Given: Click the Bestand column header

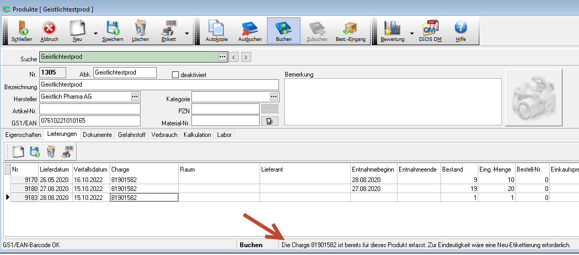Looking at the screenshot, I should (x=459, y=169).
